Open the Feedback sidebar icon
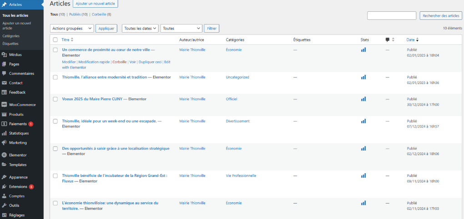 tap(4, 92)
